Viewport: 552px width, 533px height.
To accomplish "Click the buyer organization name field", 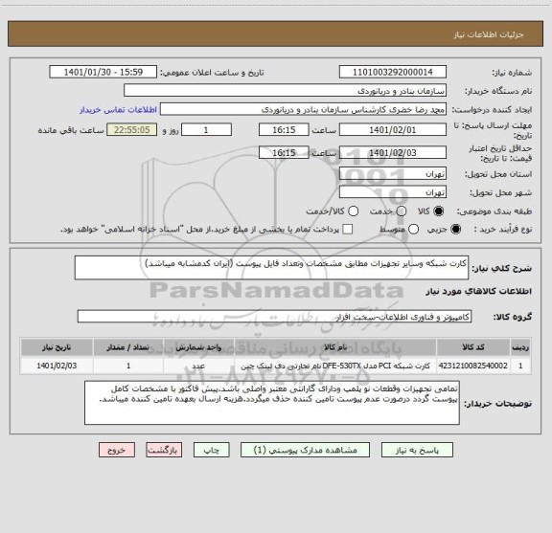I will pos(286,91).
